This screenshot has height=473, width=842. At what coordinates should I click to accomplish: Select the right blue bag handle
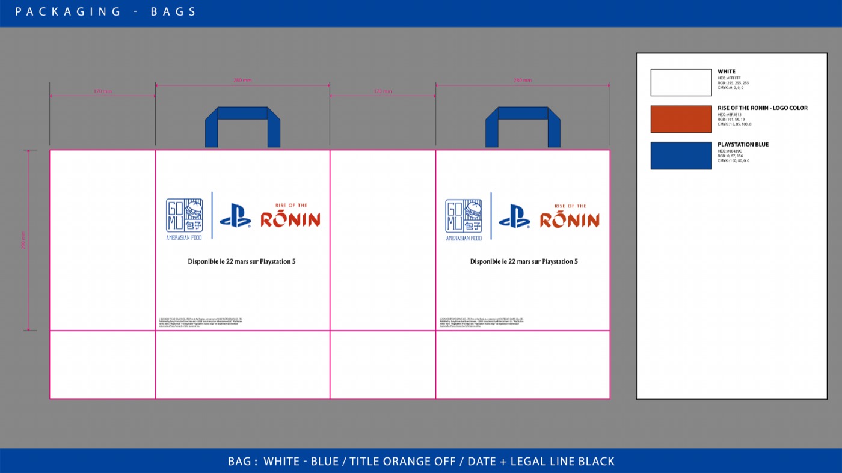[523, 127]
